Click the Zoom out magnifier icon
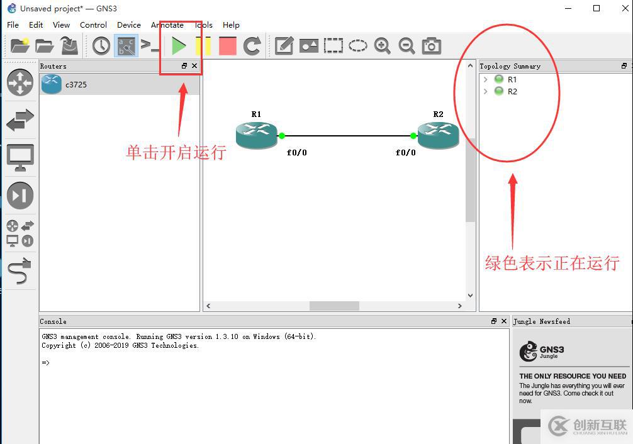 [x=406, y=46]
